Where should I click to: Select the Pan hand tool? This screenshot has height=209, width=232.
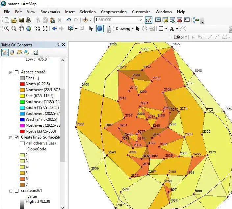tap(21, 29)
